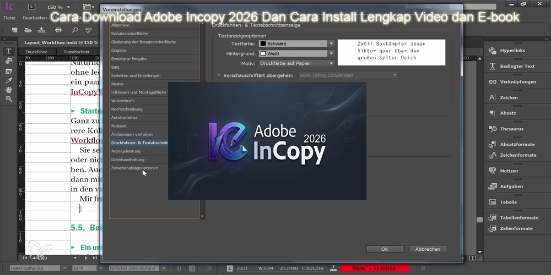The image size is (551, 275).
Task: Click the Open folder toolbar icon
Action: tap(28, 30)
